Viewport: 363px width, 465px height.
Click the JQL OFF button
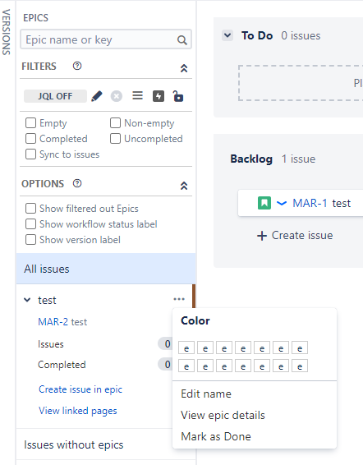tap(55, 96)
